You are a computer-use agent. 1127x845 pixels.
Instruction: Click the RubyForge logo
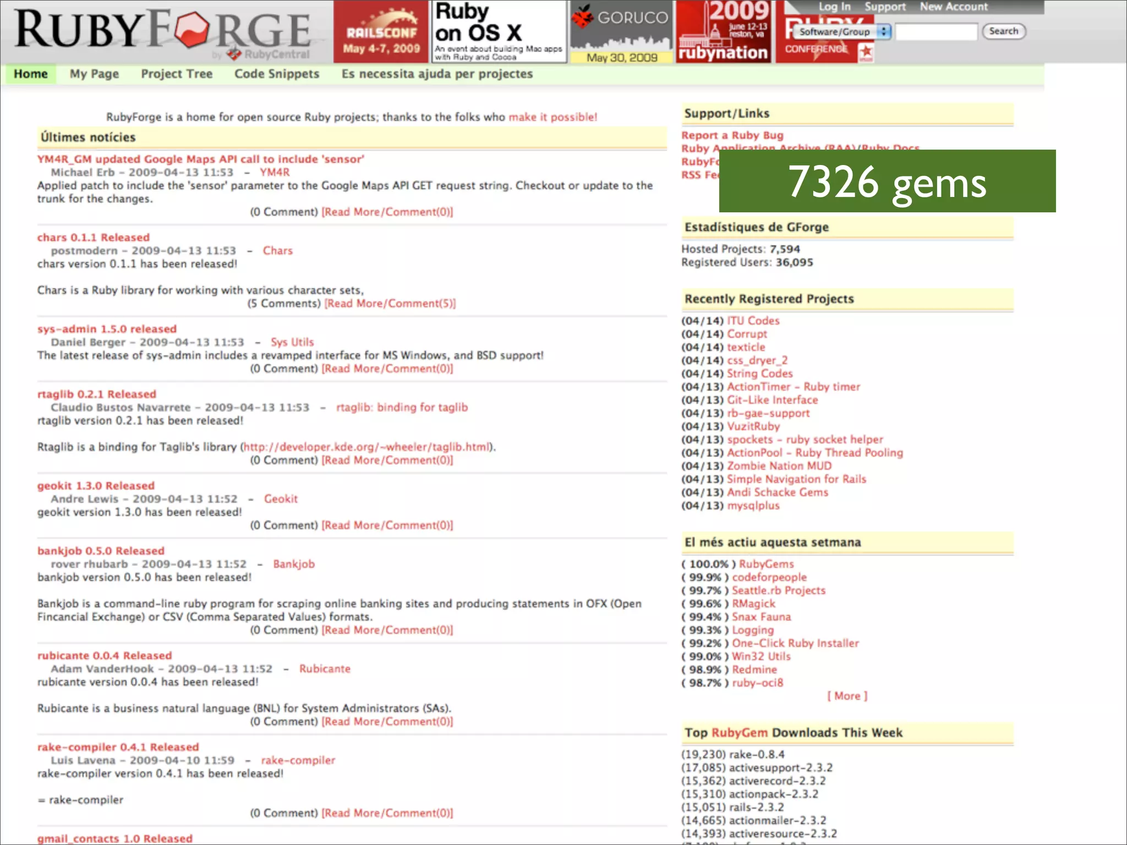click(x=163, y=30)
